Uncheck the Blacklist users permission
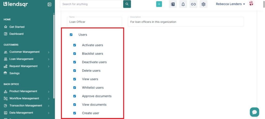This screenshot has height=119, width=265. coord(75,54)
